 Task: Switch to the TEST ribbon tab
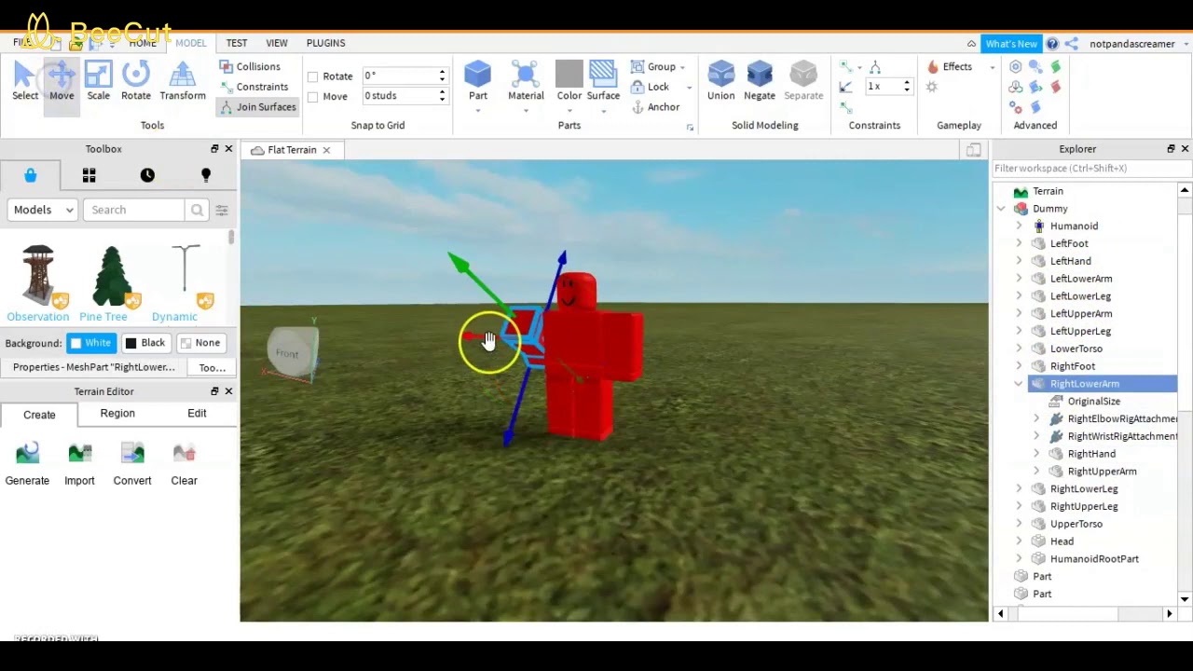(236, 43)
